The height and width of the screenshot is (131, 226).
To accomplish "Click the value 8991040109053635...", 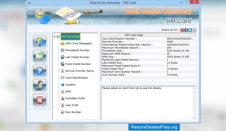I will coord(180,39).
